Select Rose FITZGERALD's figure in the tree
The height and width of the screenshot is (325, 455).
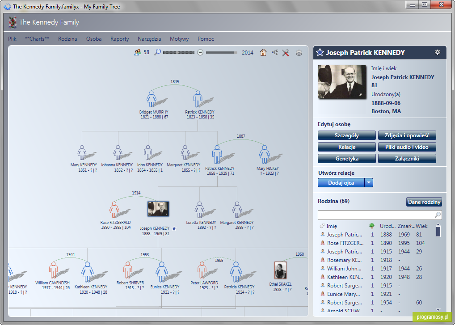coord(114,210)
